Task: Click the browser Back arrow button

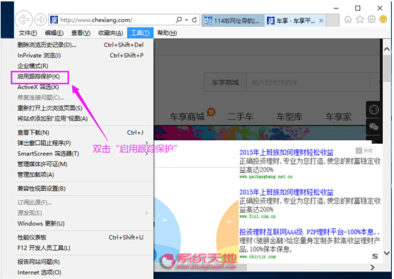Action: (x=23, y=19)
